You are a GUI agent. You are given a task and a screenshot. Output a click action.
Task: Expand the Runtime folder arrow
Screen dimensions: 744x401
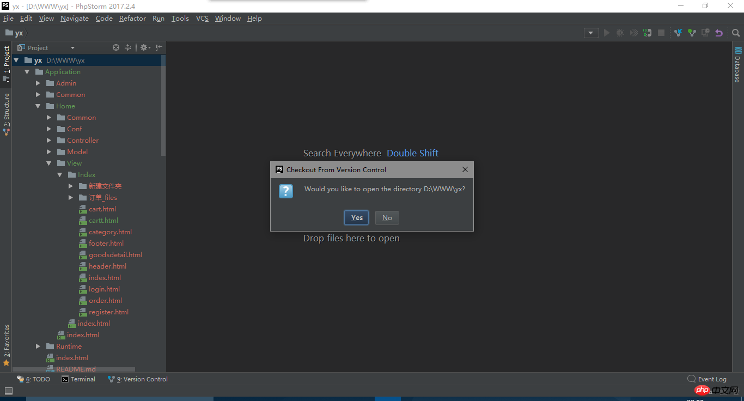pyautogui.click(x=38, y=347)
